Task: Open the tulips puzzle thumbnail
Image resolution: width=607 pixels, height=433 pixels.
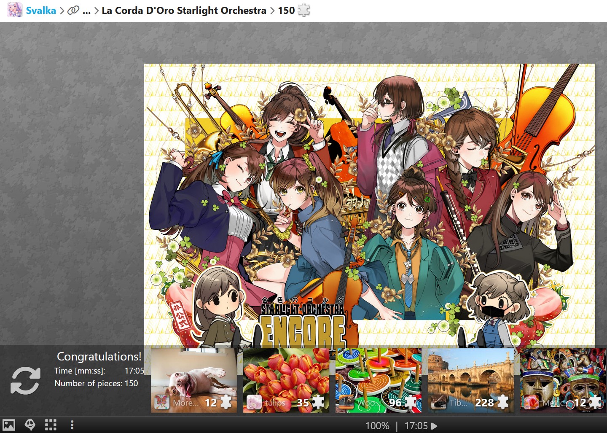Action: click(286, 380)
